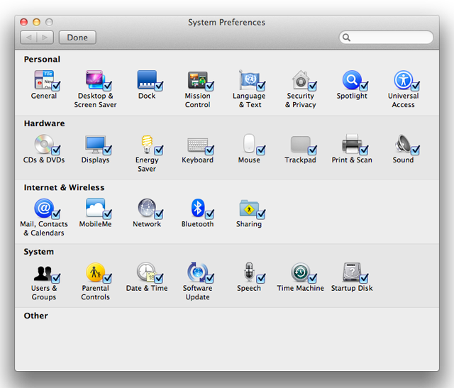The height and width of the screenshot is (388, 454).
Task: Go forward with the right arrow button
Action: tap(45, 38)
